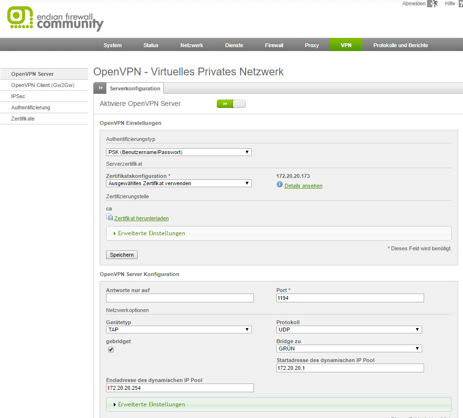463x418 pixels.
Task: Go to IPSec in the sidebar
Action: (x=18, y=96)
